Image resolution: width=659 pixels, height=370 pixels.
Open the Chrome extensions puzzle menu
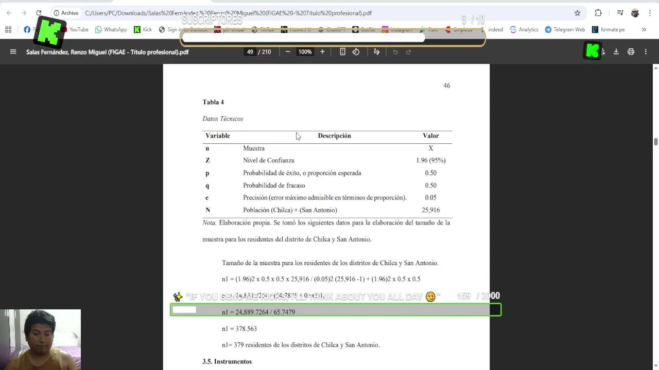(x=598, y=13)
